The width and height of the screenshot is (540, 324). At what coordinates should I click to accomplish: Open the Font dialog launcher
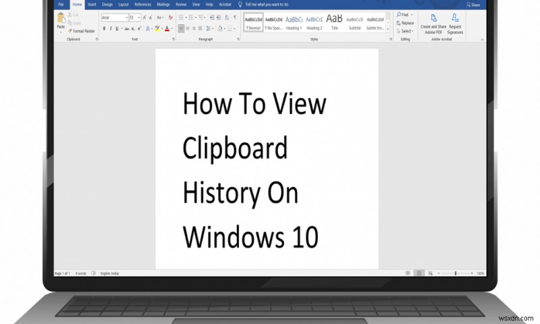click(x=173, y=39)
